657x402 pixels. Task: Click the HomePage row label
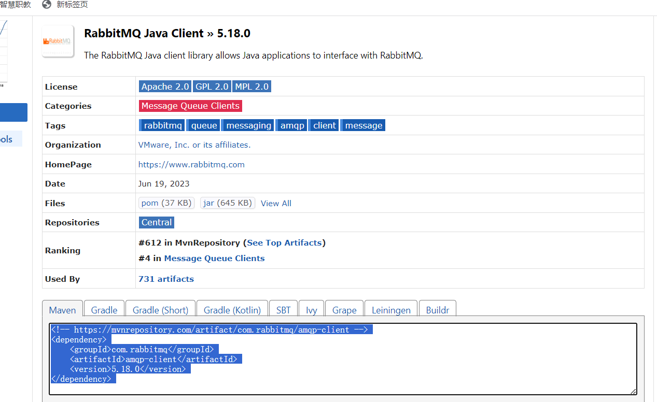(68, 165)
